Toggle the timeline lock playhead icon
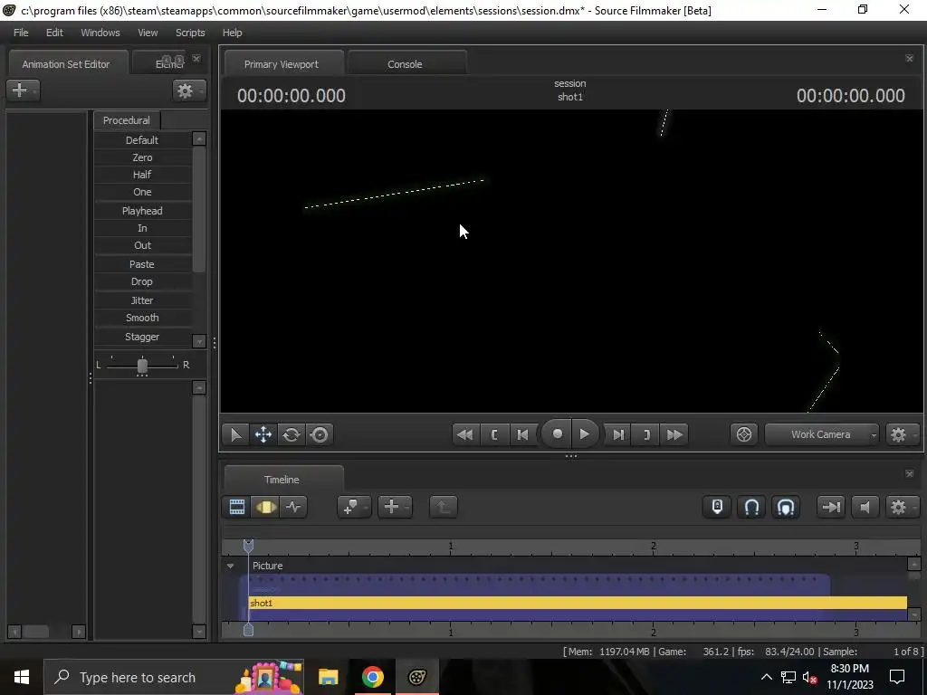Image resolution: width=927 pixels, height=695 pixels. 717,507
